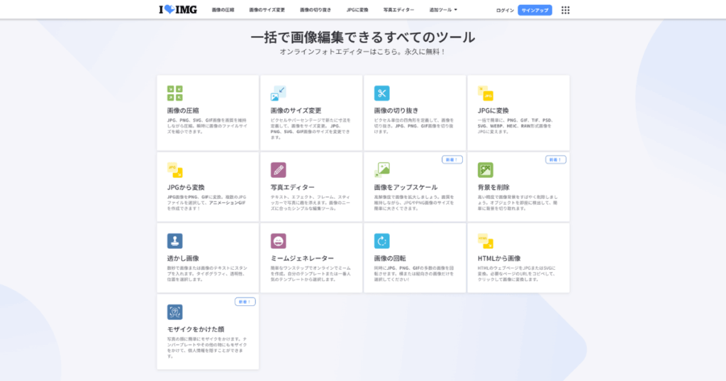Viewport: 726px width, 381px height.
Task: Open the 写真エディター card title
Action: [293, 187]
